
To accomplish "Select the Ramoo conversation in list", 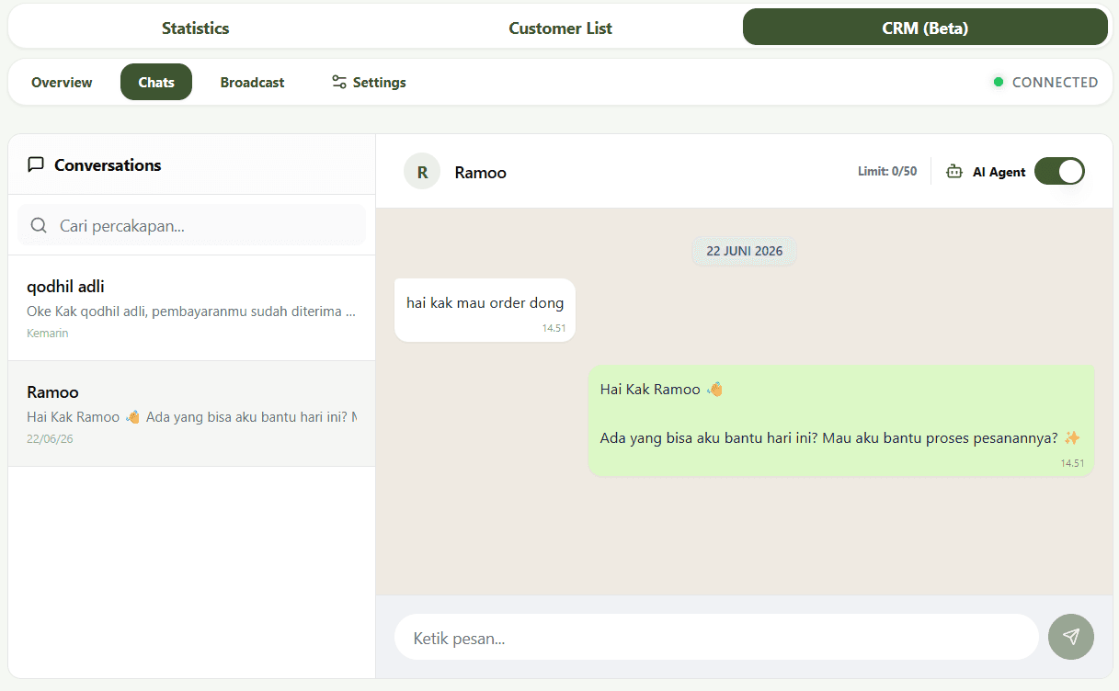I will [x=191, y=413].
